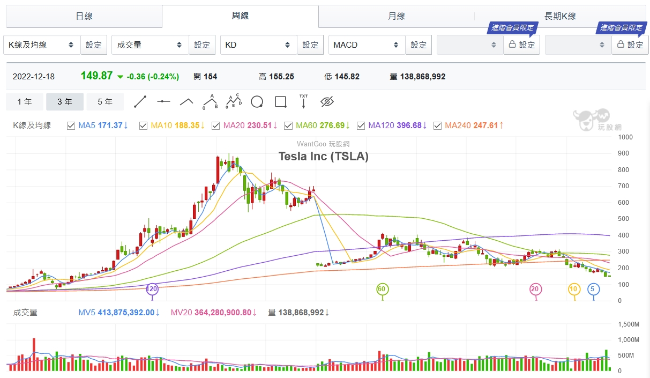The width and height of the screenshot is (650, 378).
Task: Click the blue 5 moving average marker
Action: [593, 289]
